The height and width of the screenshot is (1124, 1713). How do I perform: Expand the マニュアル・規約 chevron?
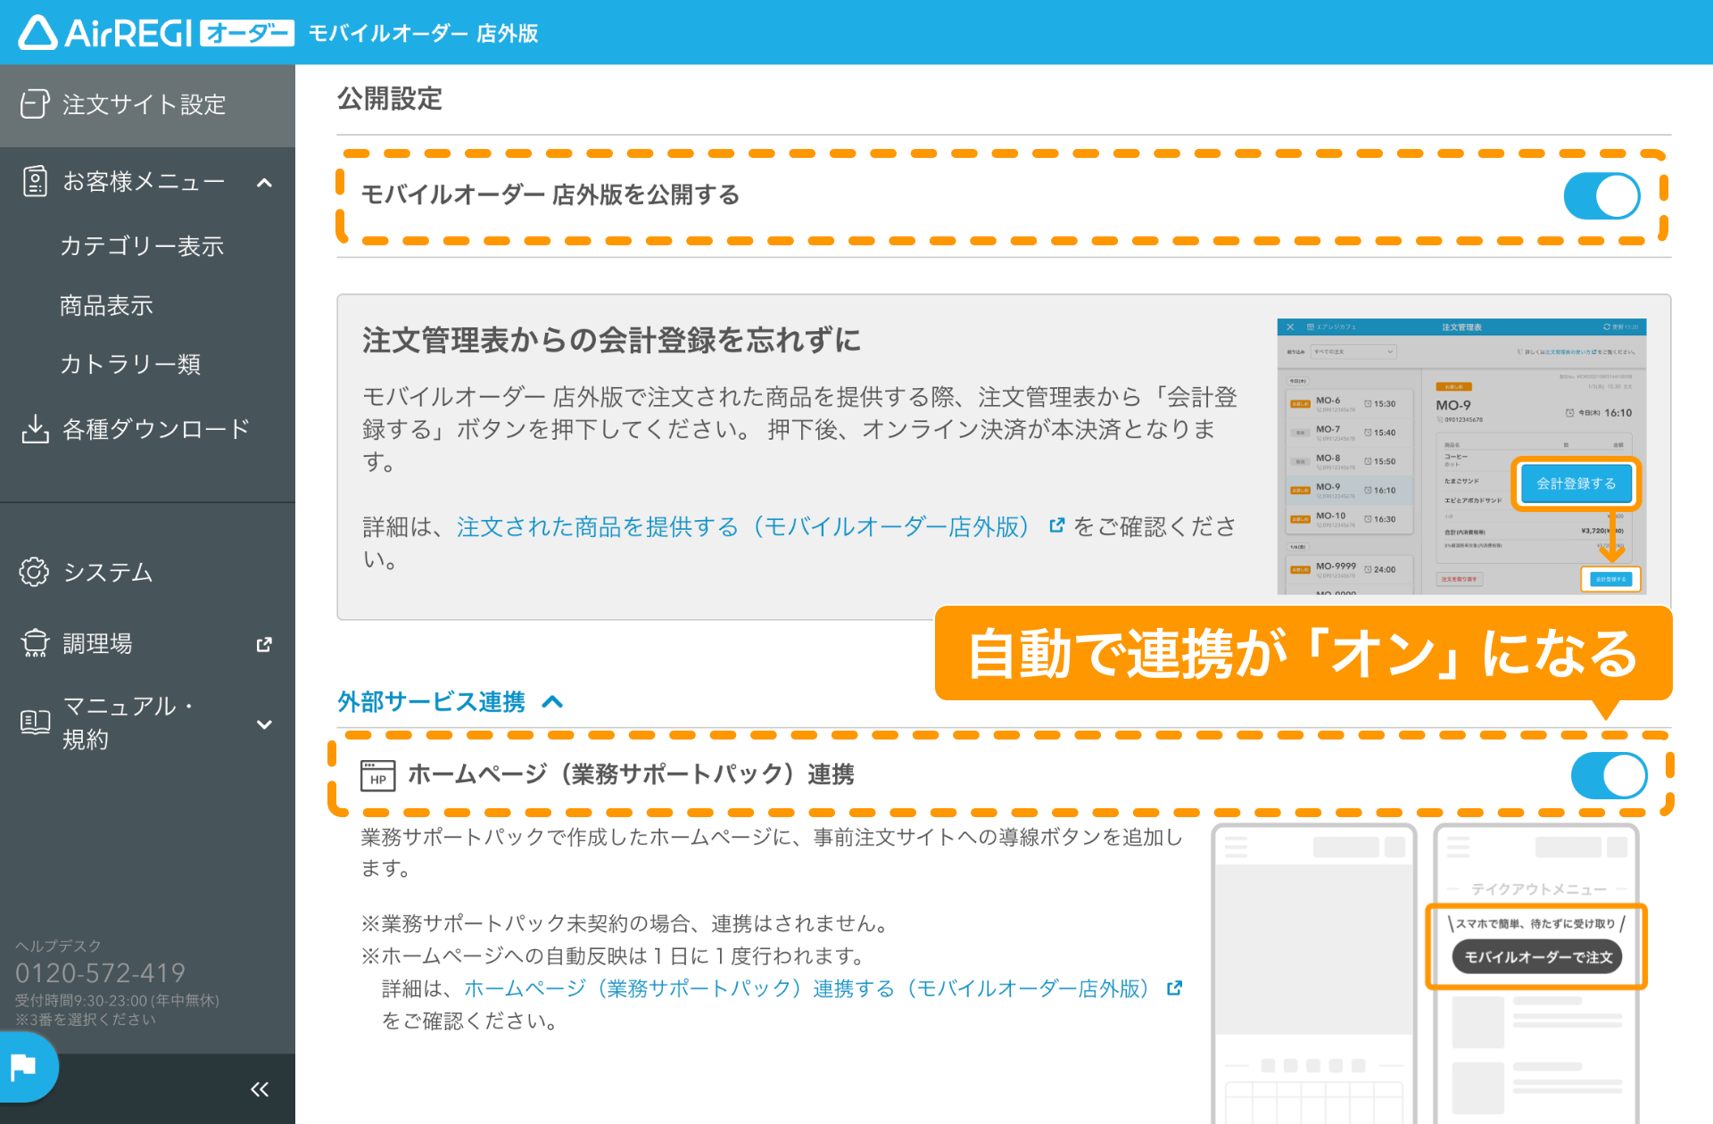264,724
